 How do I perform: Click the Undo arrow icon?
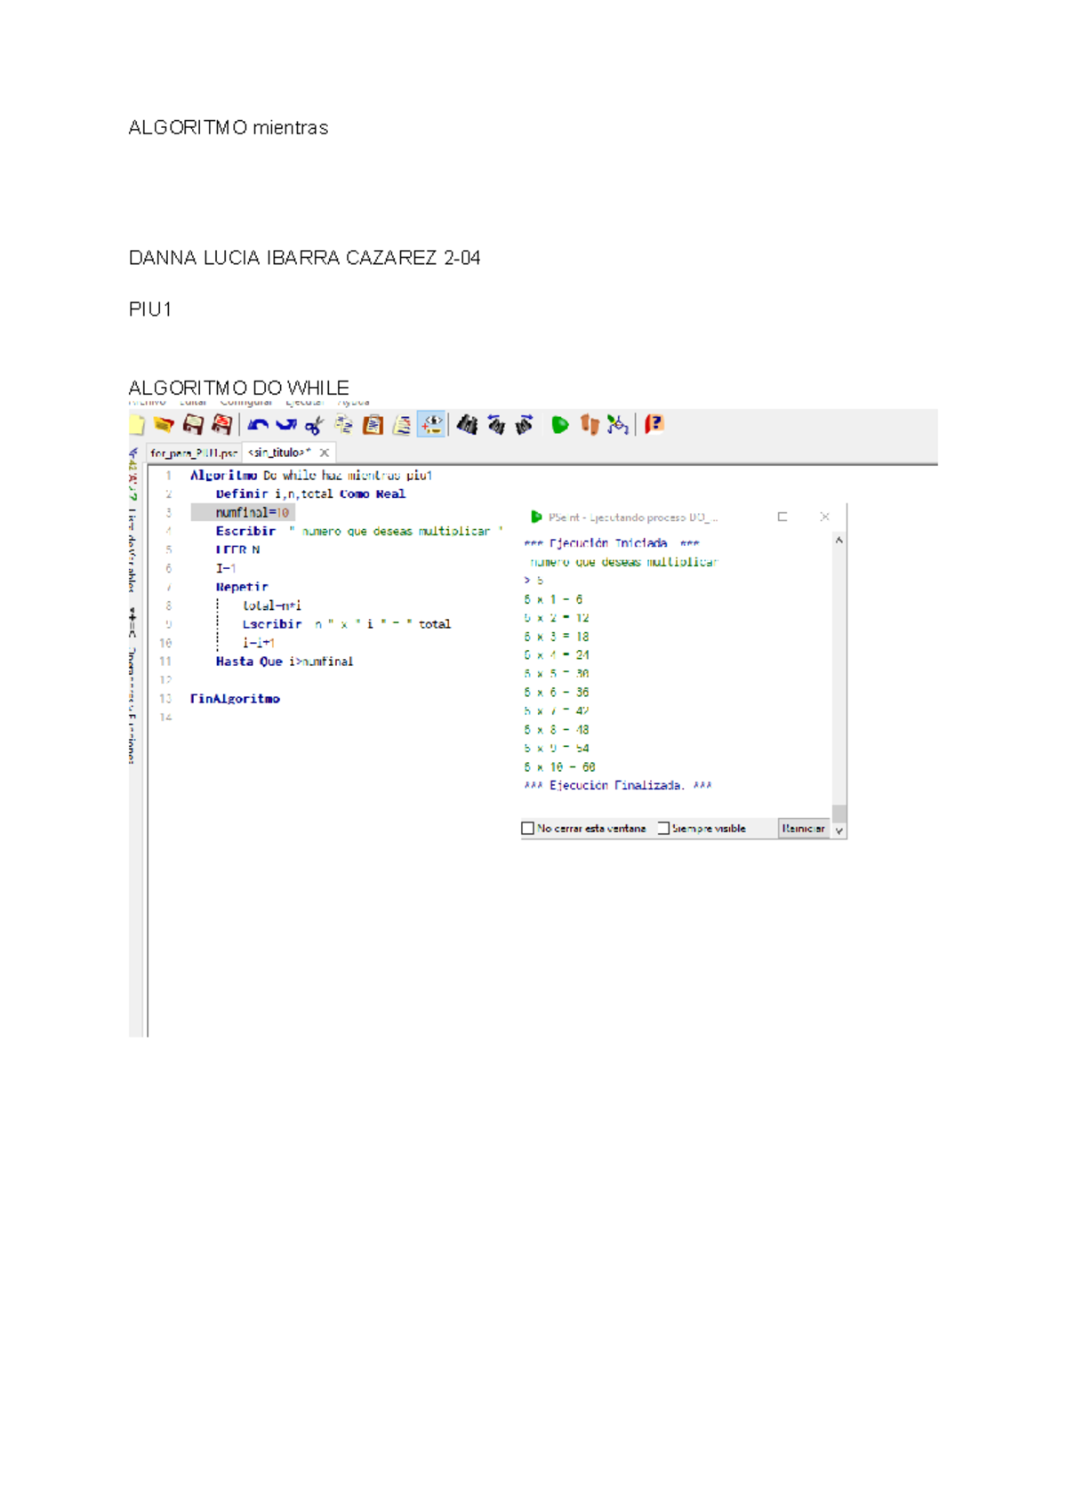(x=258, y=425)
